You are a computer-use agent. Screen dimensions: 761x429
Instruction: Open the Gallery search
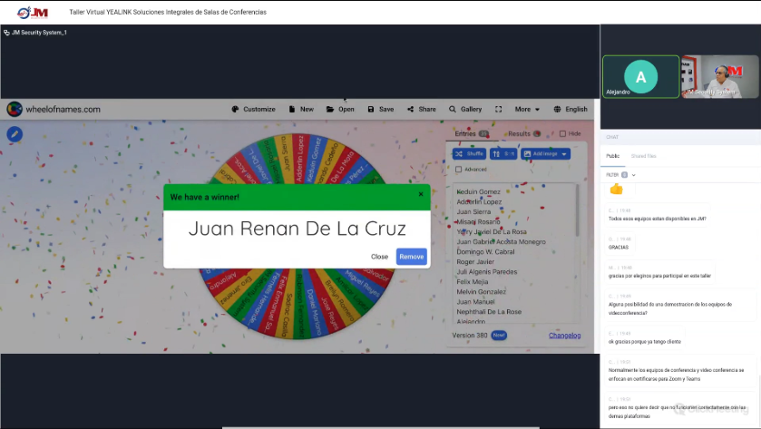(465, 110)
